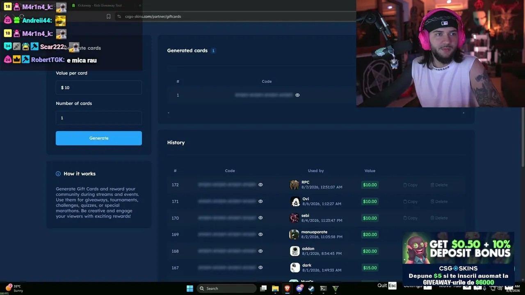
Task: Select sebi's avatar in row 170
Action: pos(294,218)
